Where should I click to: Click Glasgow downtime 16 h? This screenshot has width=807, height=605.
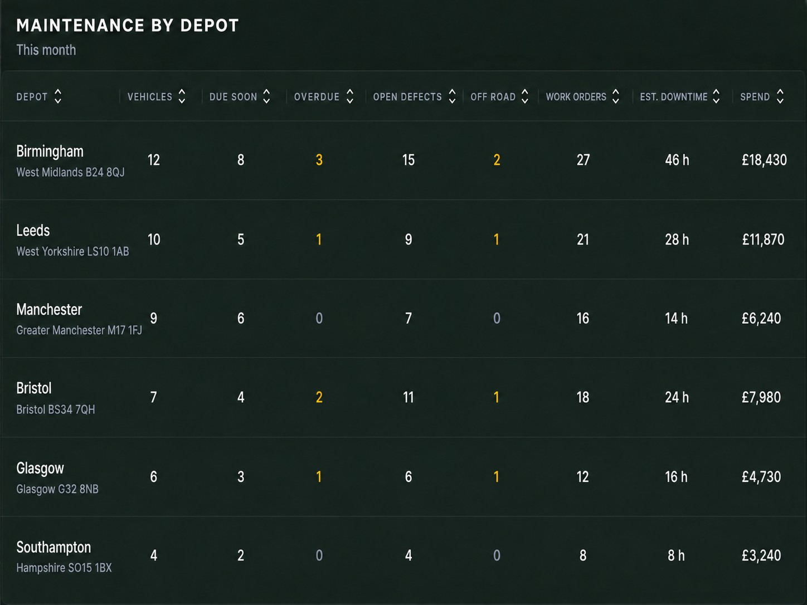pyautogui.click(x=676, y=477)
